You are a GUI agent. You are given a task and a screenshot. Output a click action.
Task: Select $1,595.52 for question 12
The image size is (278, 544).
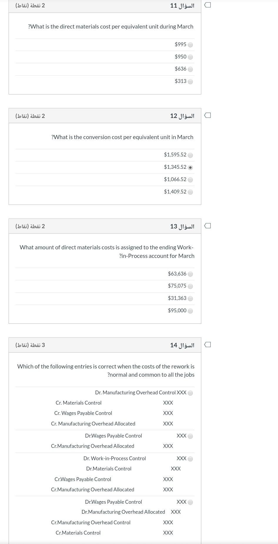coord(191,155)
